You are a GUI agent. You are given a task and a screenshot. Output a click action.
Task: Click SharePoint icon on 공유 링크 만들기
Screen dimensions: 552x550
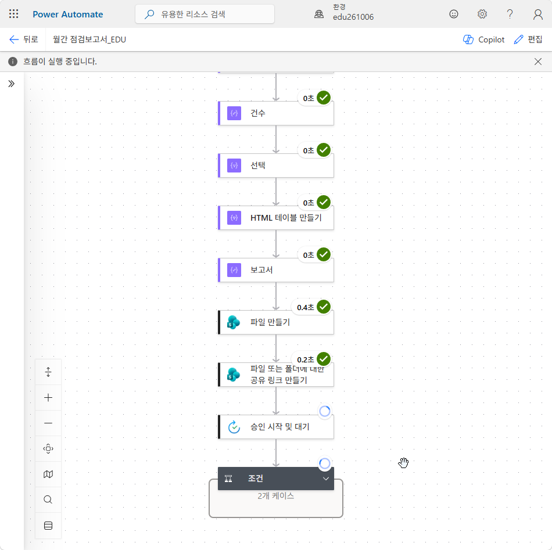click(x=234, y=375)
